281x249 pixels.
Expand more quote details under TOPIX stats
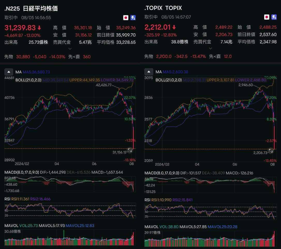210,48
